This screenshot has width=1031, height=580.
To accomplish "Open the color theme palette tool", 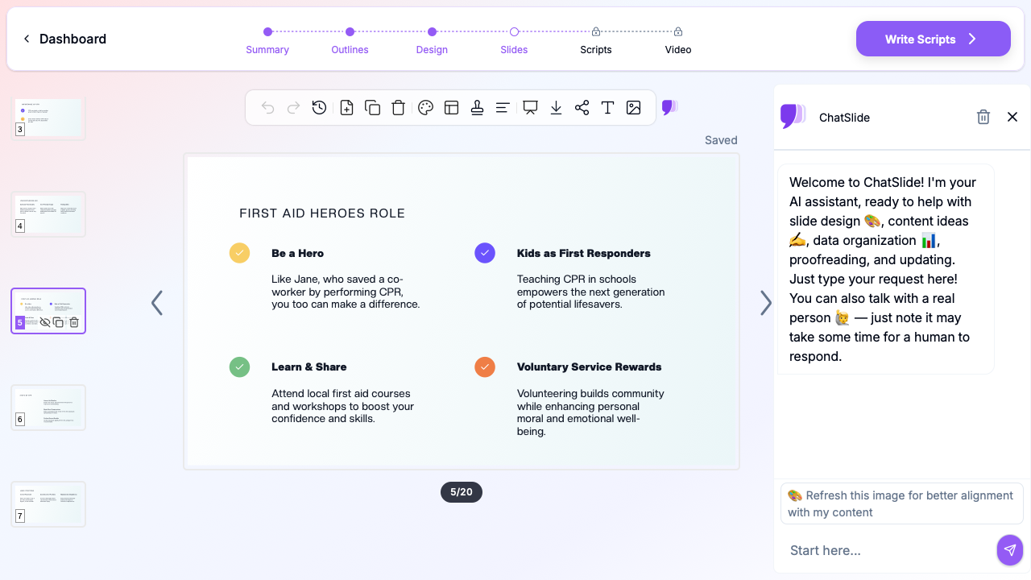I will click(x=426, y=107).
